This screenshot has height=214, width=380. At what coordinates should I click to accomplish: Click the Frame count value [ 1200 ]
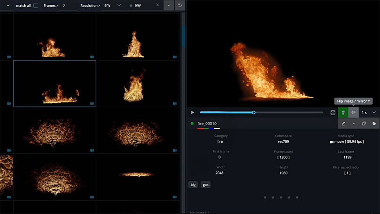(283, 157)
